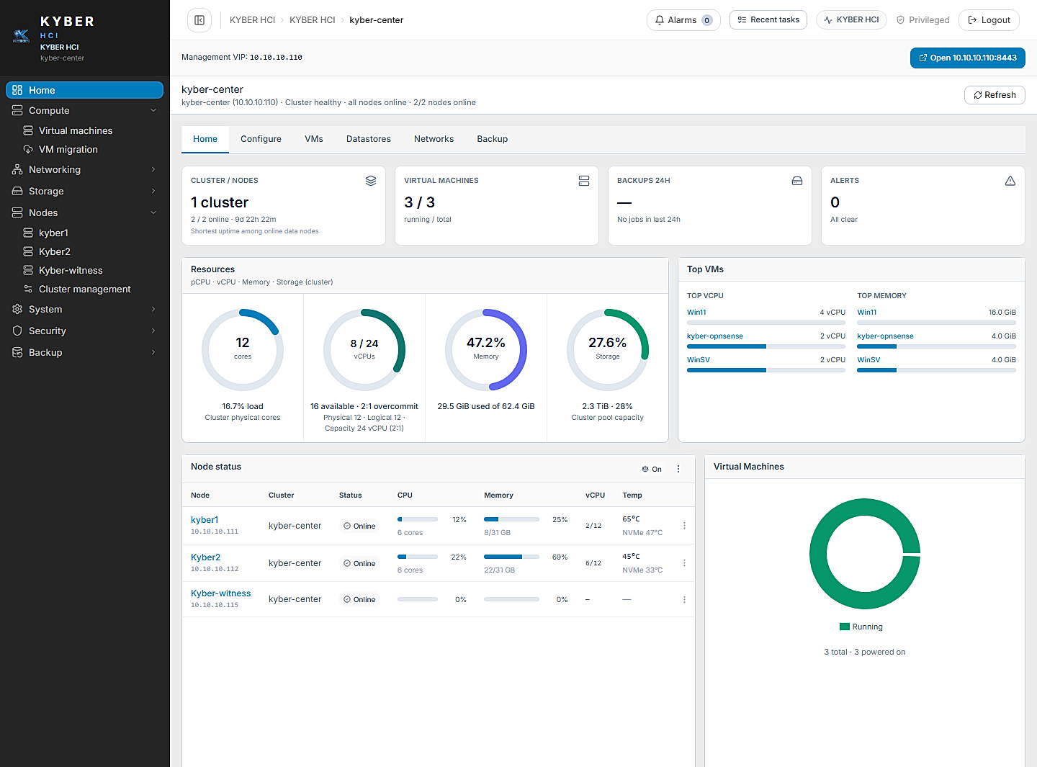Click the Kyber2 memory usage bar
Image resolution: width=1037 pixels, height=767 pixels.
tap(511, 557)
